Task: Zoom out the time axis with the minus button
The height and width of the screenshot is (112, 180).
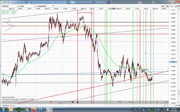Action: coord(168,105)
